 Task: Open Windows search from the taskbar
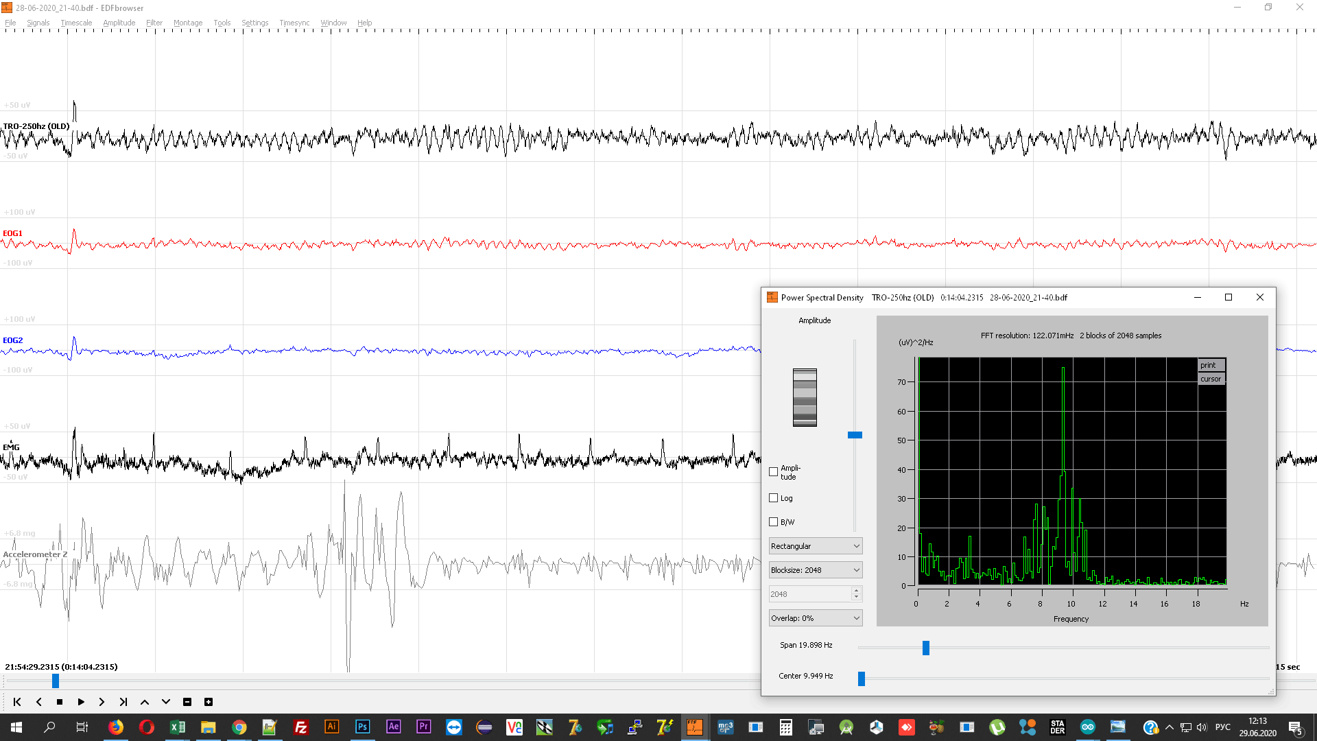(49, 727)
